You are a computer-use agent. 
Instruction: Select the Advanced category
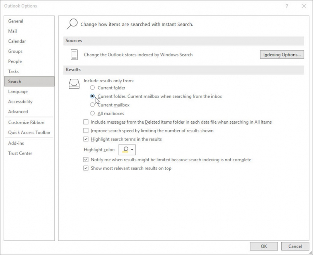[18, 112]
